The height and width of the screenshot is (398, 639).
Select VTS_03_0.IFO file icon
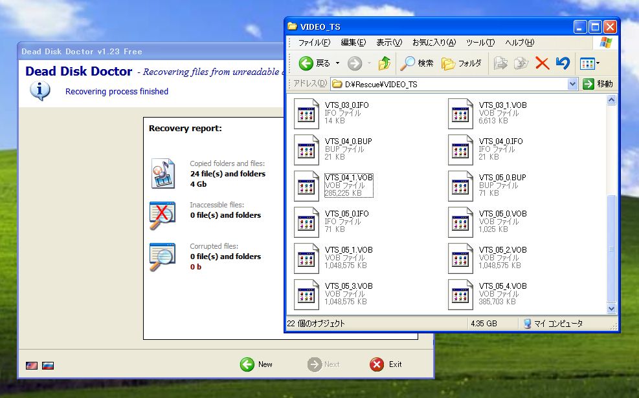(306, 114)
